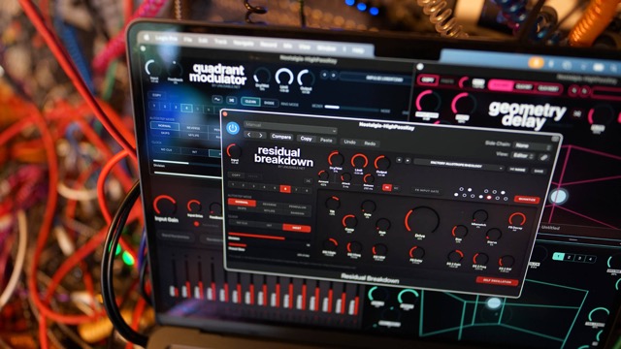Toggle the Residual Breakdown power bypass button

233,128
